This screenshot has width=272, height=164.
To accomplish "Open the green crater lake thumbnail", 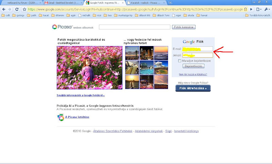I will pos(161,68).
